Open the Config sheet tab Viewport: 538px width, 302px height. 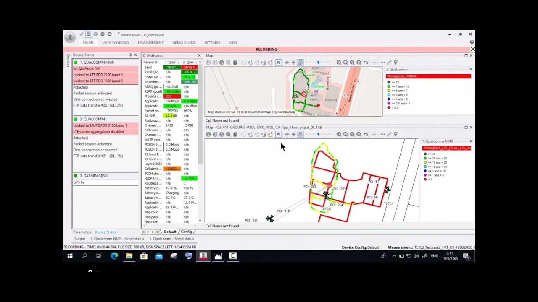(186, 232)
